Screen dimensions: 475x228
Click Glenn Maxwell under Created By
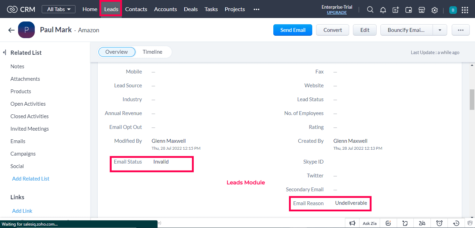click(x=351, y=141)
